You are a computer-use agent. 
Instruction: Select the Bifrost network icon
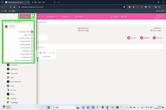pyautogui.click(x=8, y=94)
